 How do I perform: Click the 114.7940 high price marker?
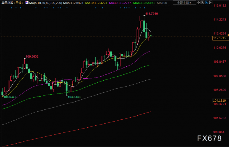tap(151, 14)
